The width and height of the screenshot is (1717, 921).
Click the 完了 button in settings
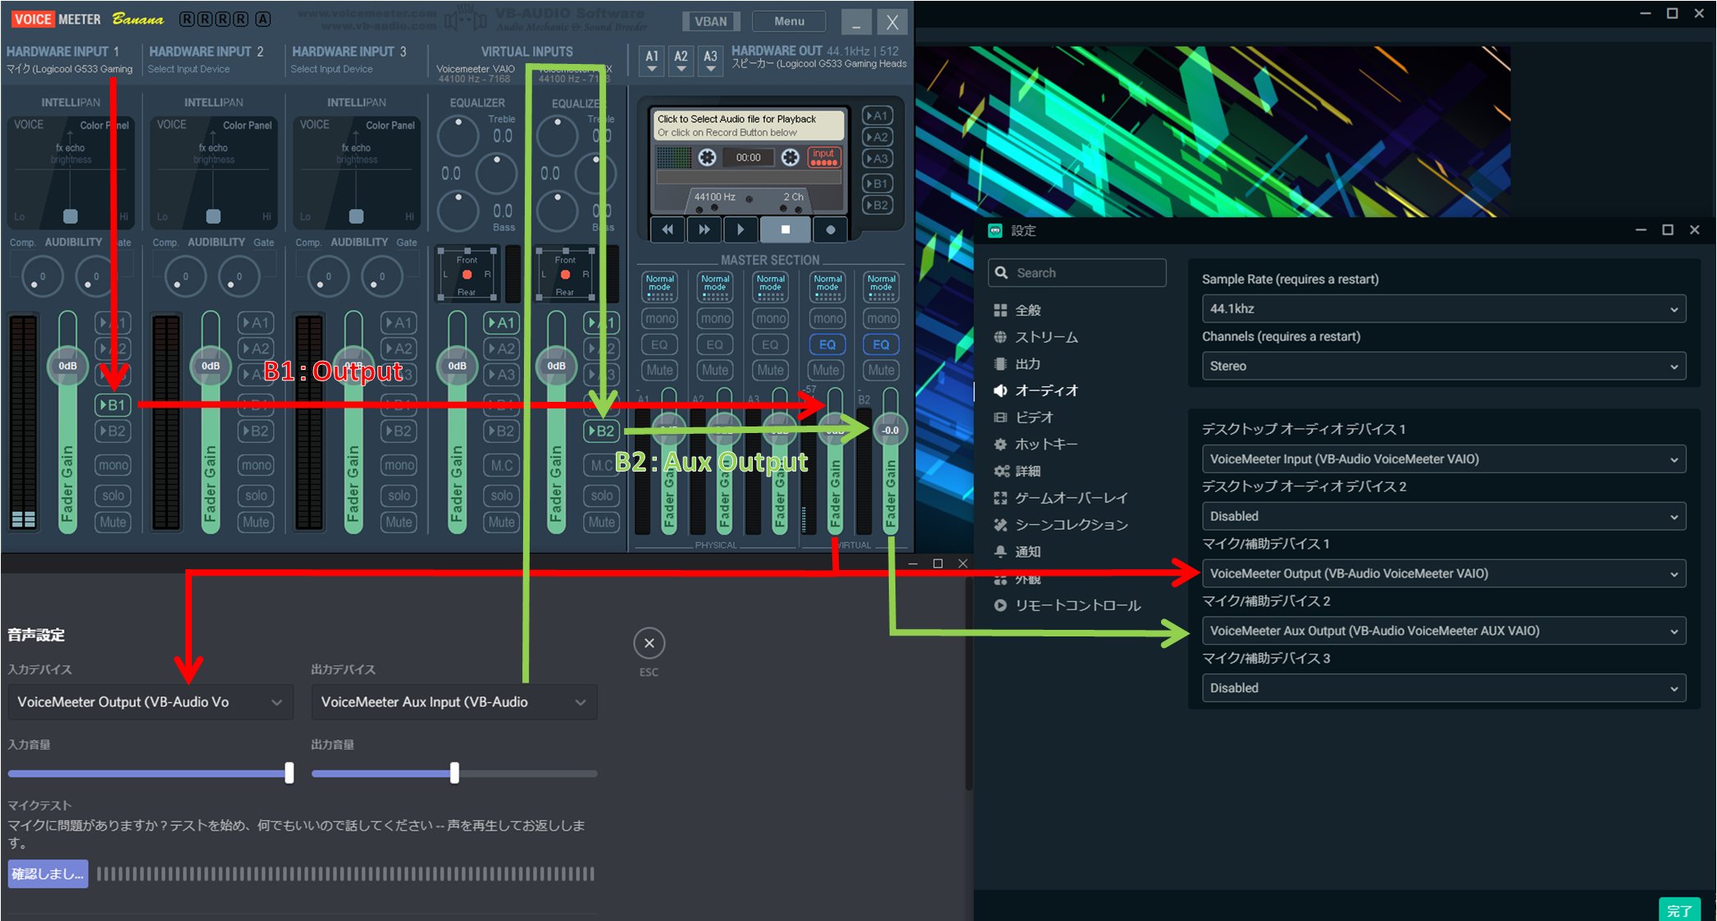click(x=1678, y=910)
